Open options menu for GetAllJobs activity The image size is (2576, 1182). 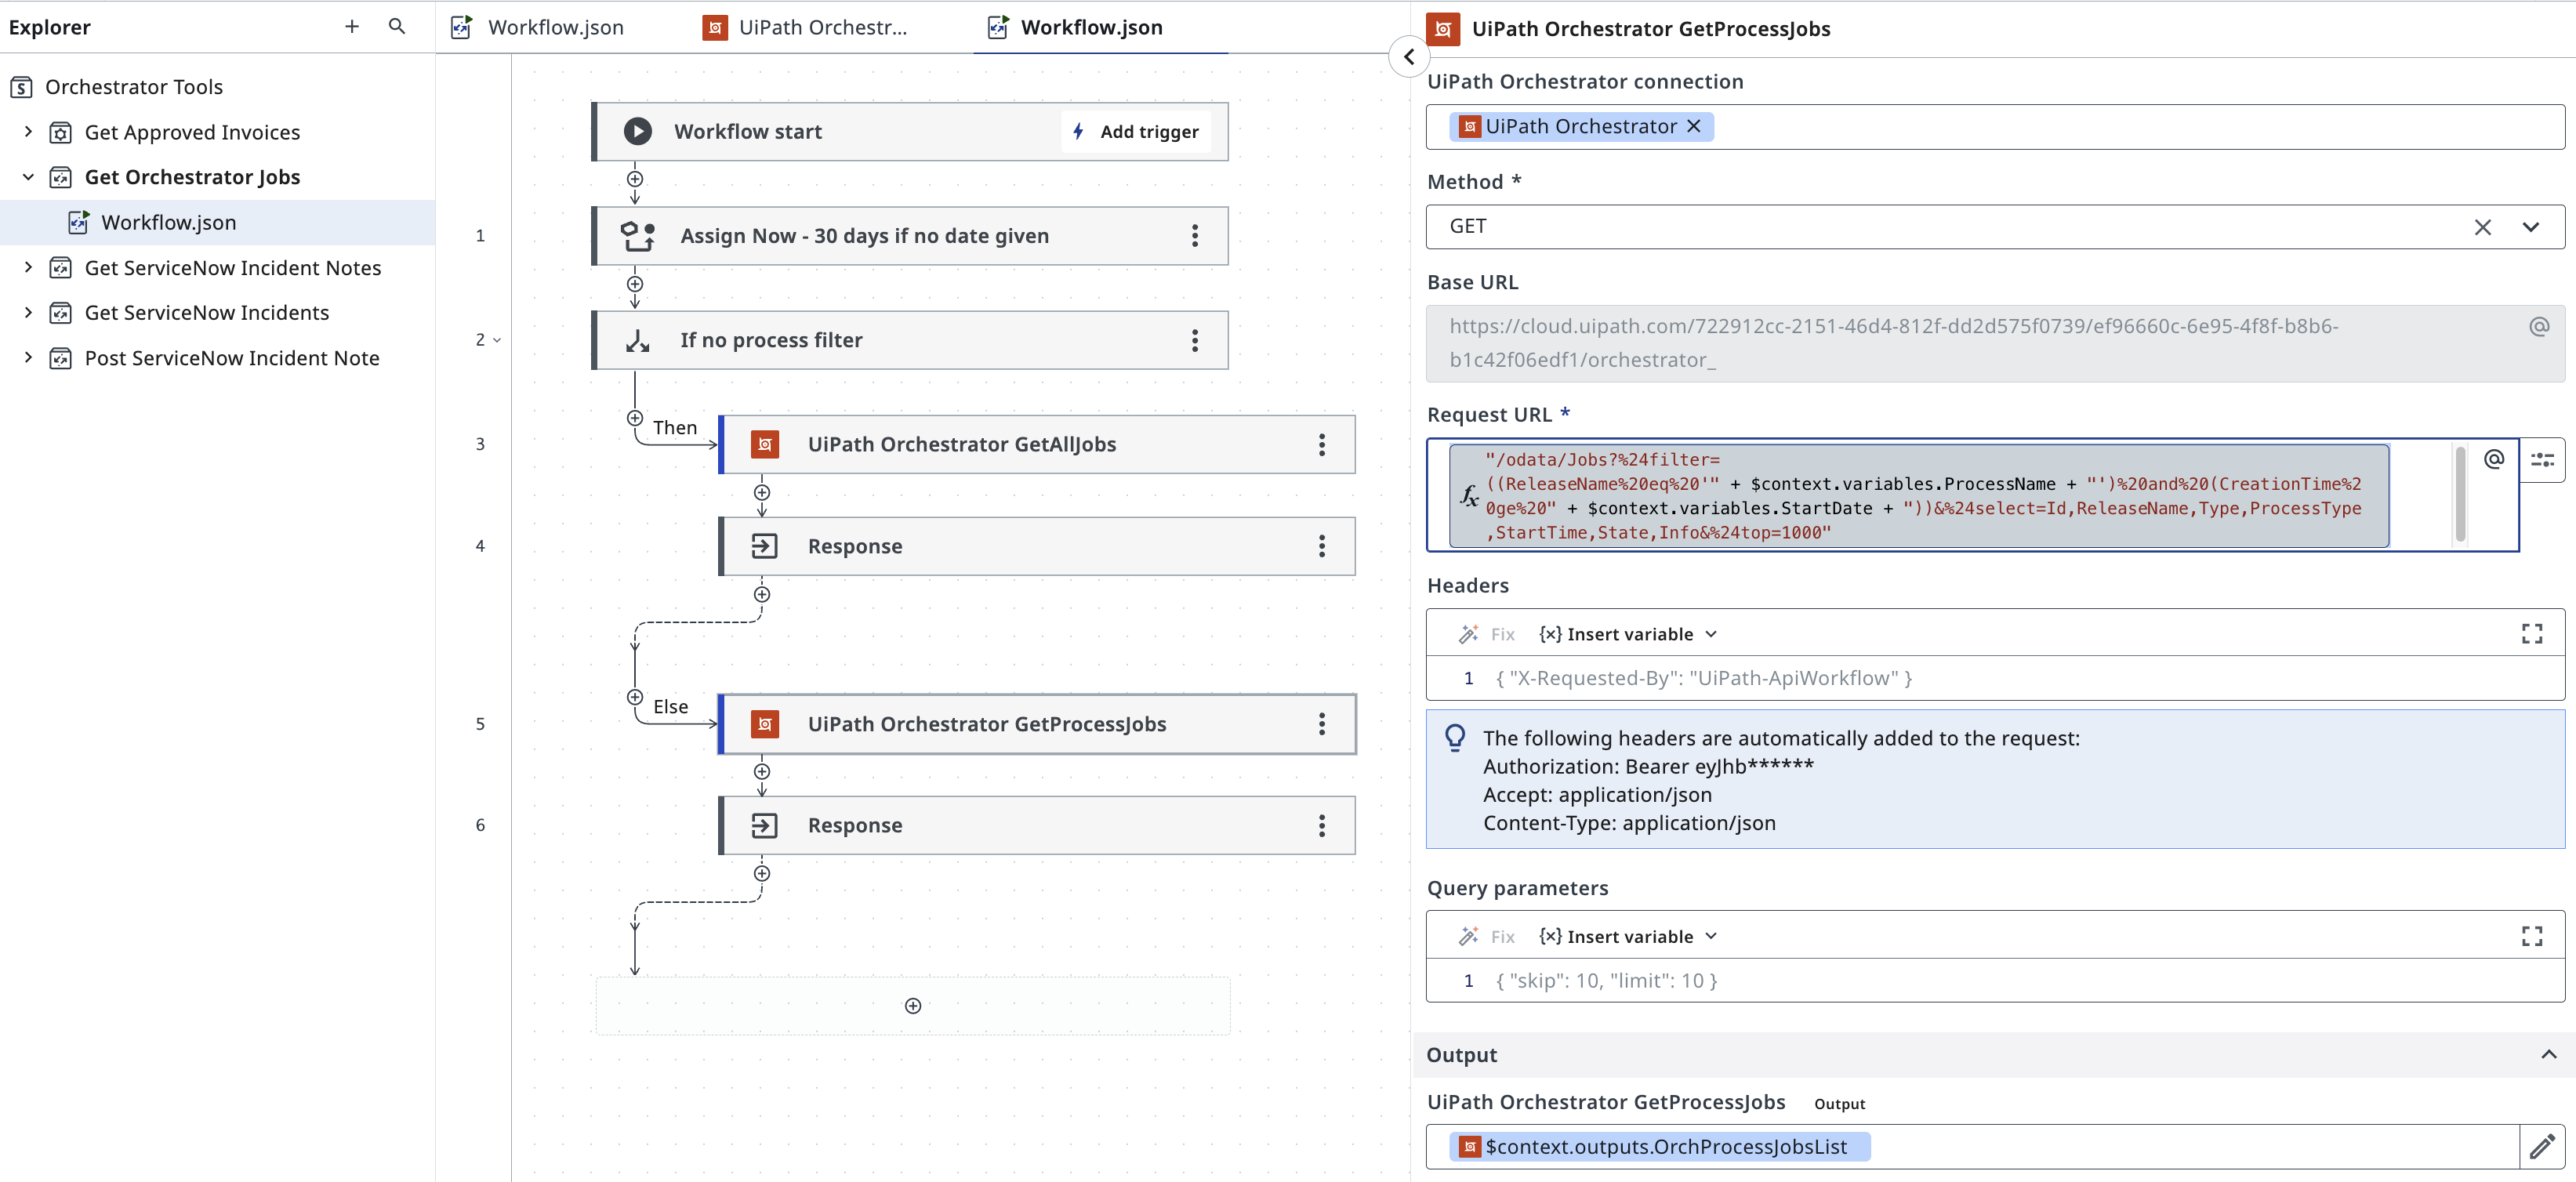tap(1322, 445)
